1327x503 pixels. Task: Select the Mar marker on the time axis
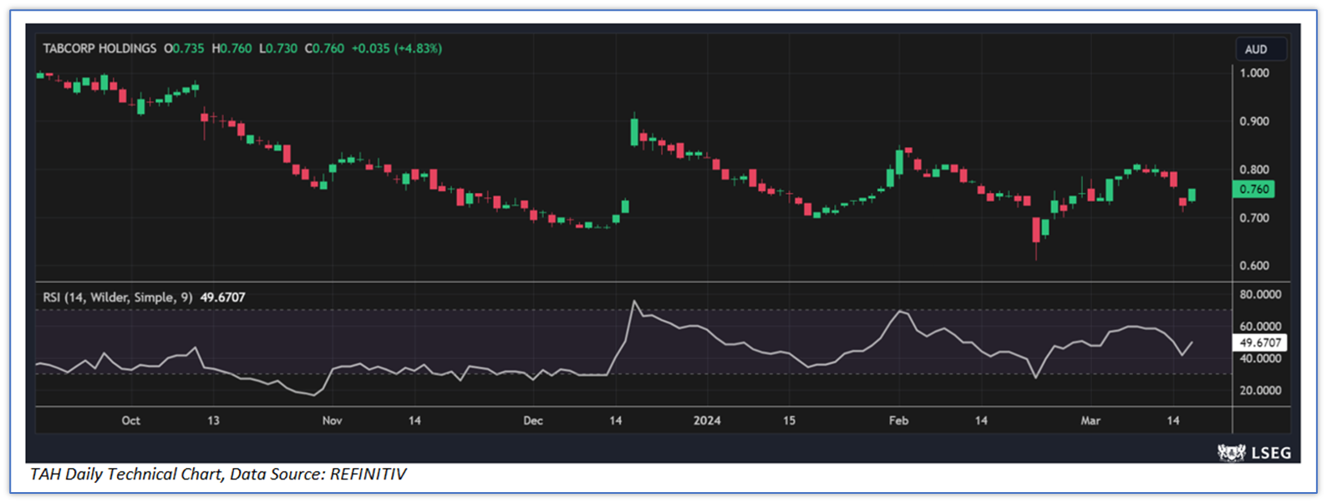(x=1091, y=420)
